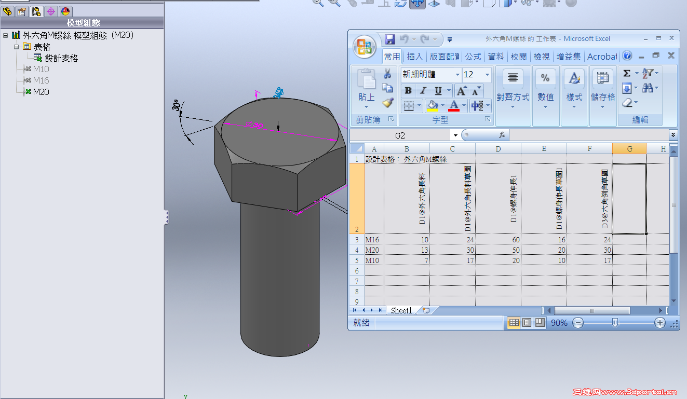Click the Sheet1 worksheet tab

coord(401,310)
